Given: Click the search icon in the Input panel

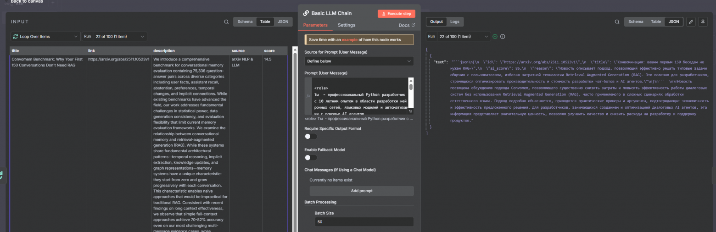Looking at the screenshot, I should pyautogui.click(x=226, y=22).
